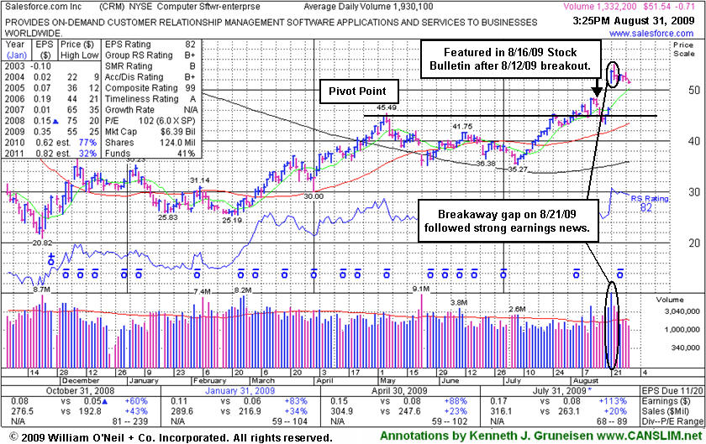Select the Funds 41% row

pyautogui.click(x=150, y=153)
